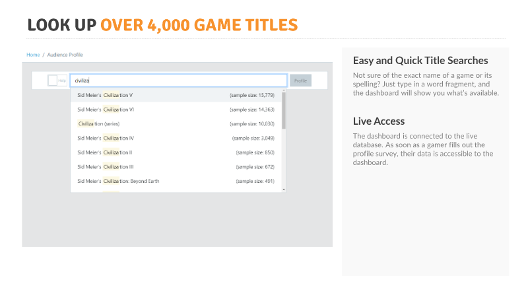Click sample size 3,049 text
The image size is (528, 297).
(253, 138)
